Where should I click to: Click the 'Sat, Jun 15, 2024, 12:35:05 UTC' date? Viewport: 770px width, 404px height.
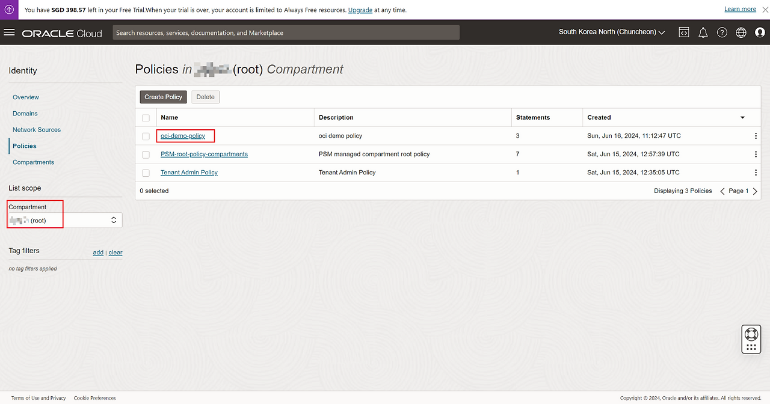click(633, 172)
